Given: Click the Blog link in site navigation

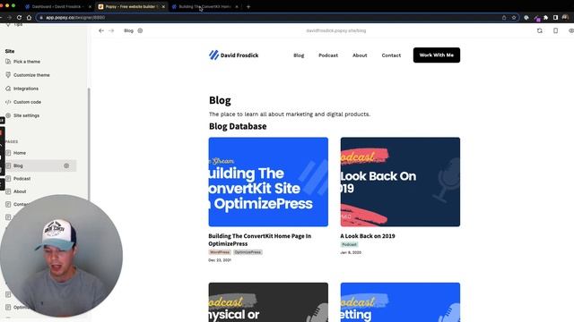Looking at the screenshot, I should coord(299,55).
